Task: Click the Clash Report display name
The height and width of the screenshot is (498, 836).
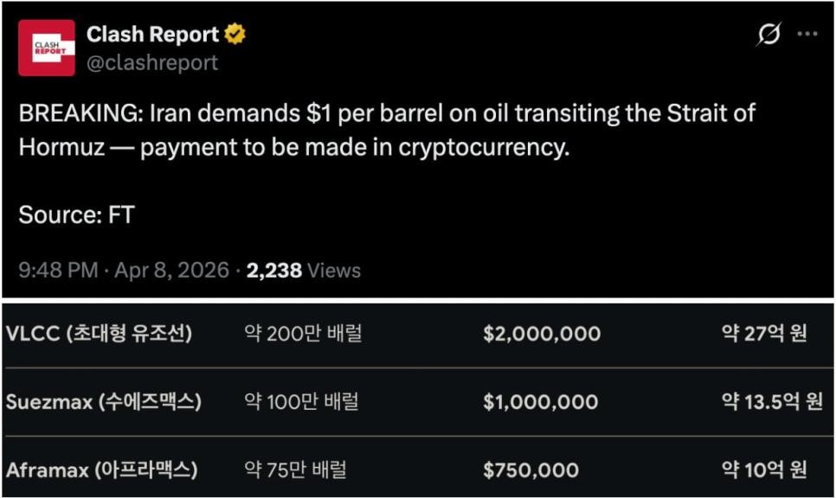Action: 152,35
